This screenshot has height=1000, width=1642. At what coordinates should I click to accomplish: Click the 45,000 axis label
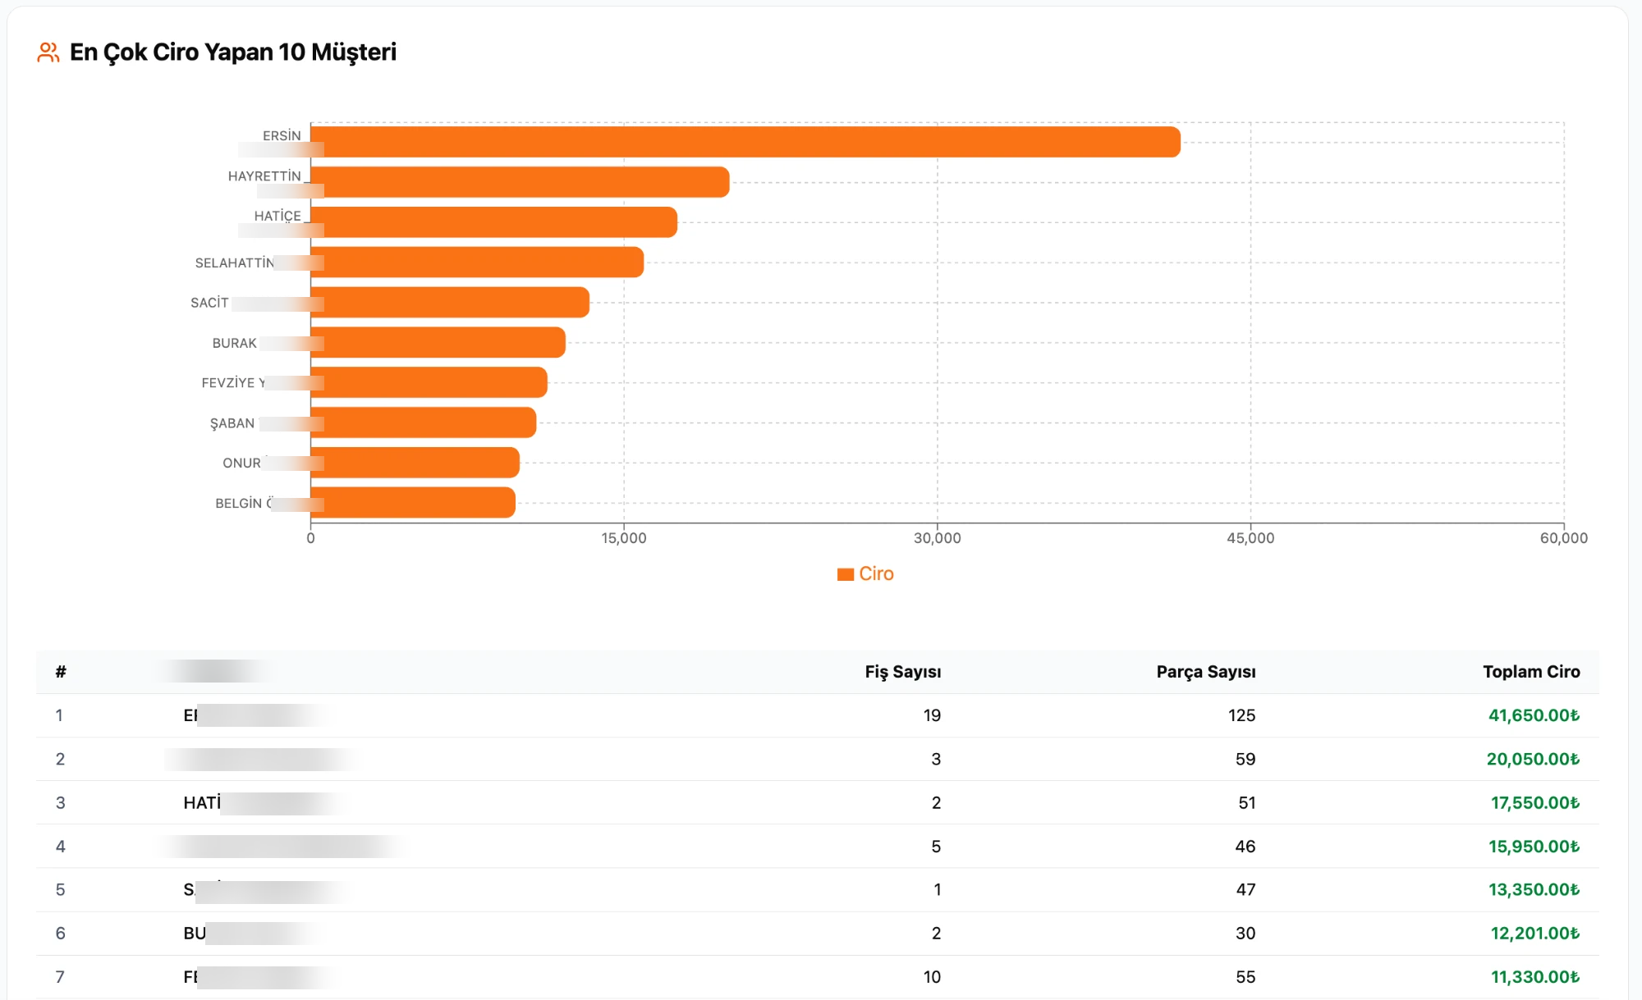[1250, 538]
